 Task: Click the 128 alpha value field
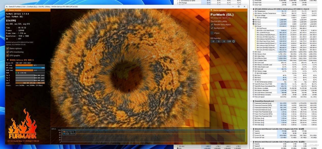click(229, 41)
